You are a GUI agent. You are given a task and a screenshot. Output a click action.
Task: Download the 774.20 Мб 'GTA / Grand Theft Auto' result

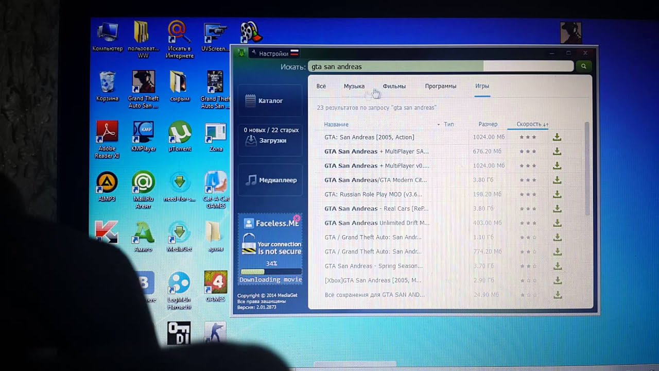click(557, 252)
